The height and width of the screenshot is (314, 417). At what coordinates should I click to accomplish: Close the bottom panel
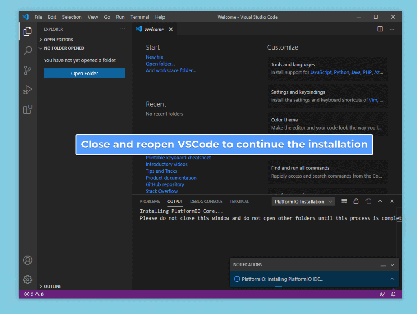[392, 201]
